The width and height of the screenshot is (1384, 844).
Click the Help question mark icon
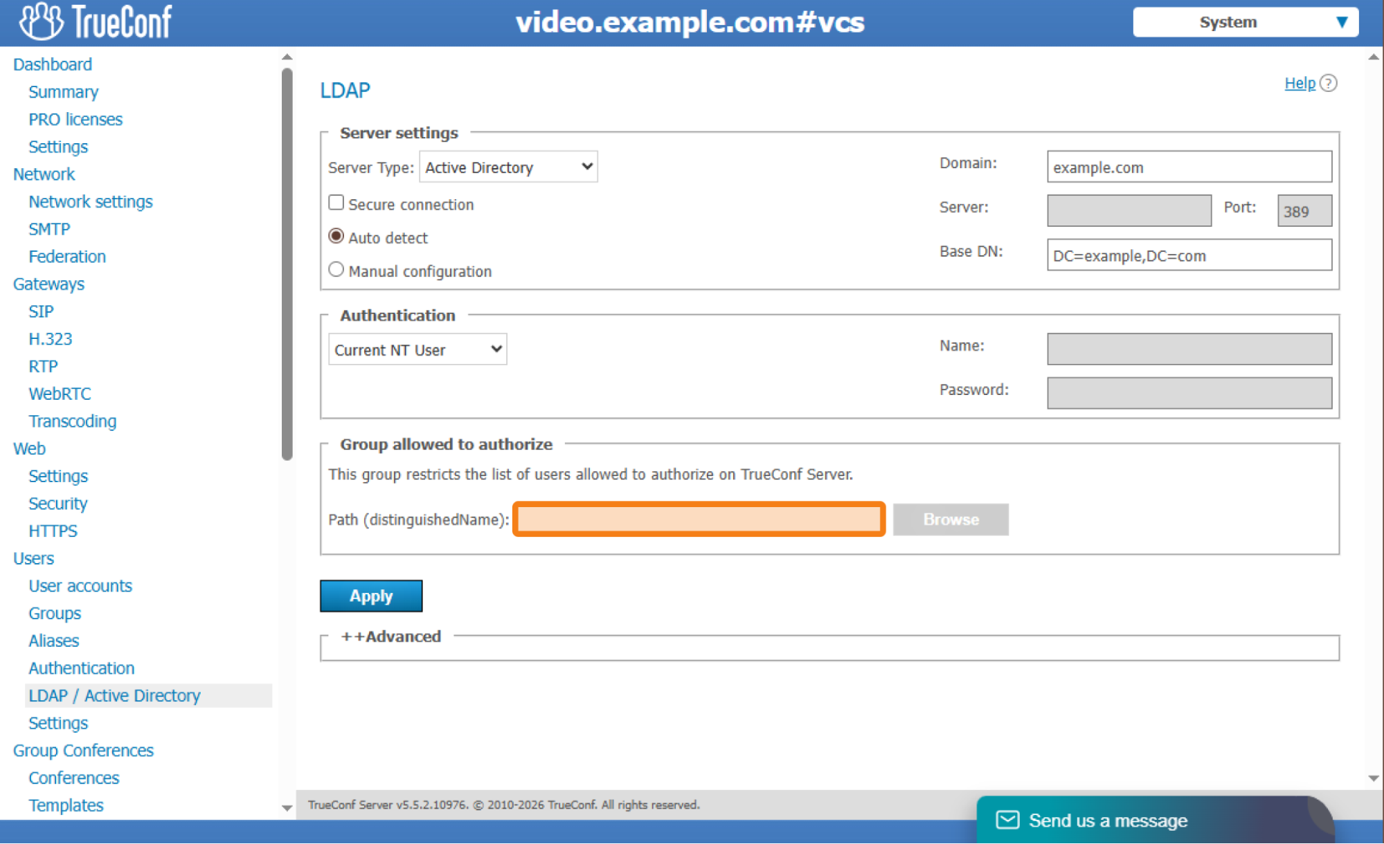[1328, 84]
